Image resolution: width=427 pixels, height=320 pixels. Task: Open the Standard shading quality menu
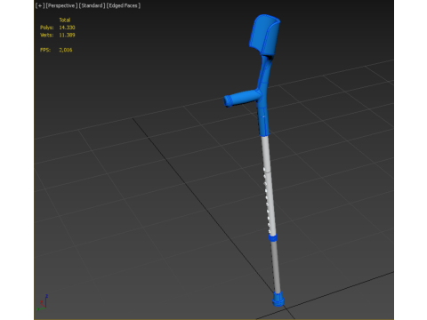coord(92,5)
